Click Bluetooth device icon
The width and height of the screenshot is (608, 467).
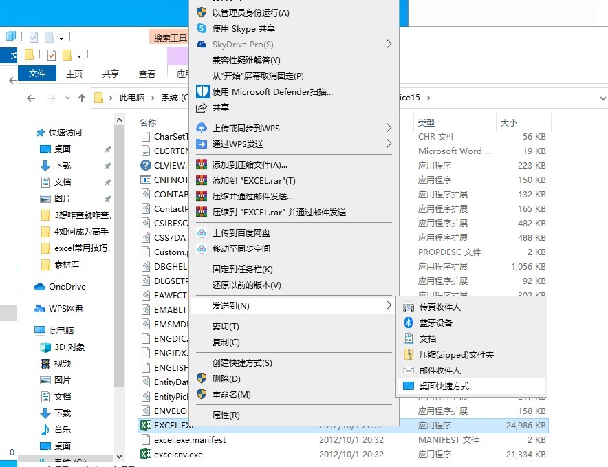(409, 323)
